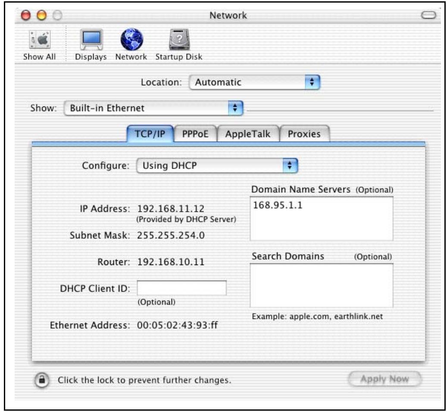Click the subnet mask 255.255.254.0
The height and width of the screenshot is (412, 447).
click(171, 235)
